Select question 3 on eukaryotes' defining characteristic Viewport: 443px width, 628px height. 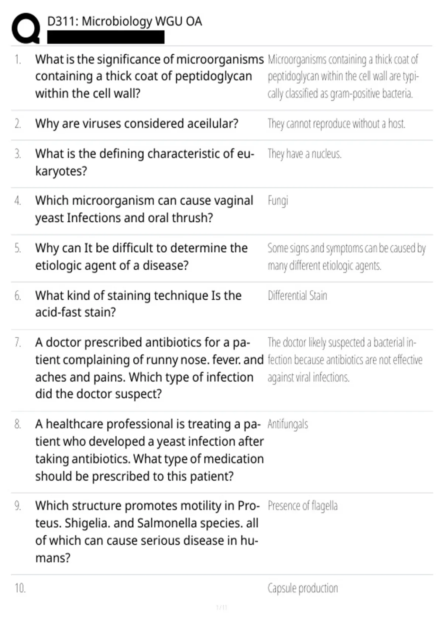coord(145,162)
